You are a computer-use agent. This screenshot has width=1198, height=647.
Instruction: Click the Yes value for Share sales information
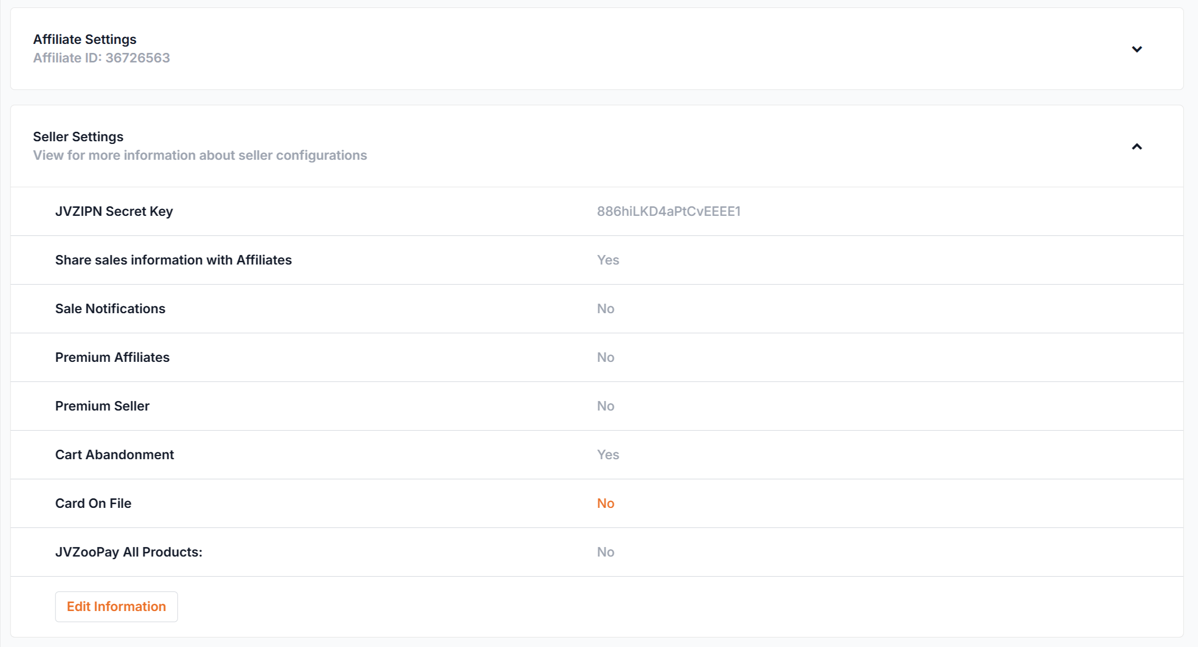click(x=608, y=260)
